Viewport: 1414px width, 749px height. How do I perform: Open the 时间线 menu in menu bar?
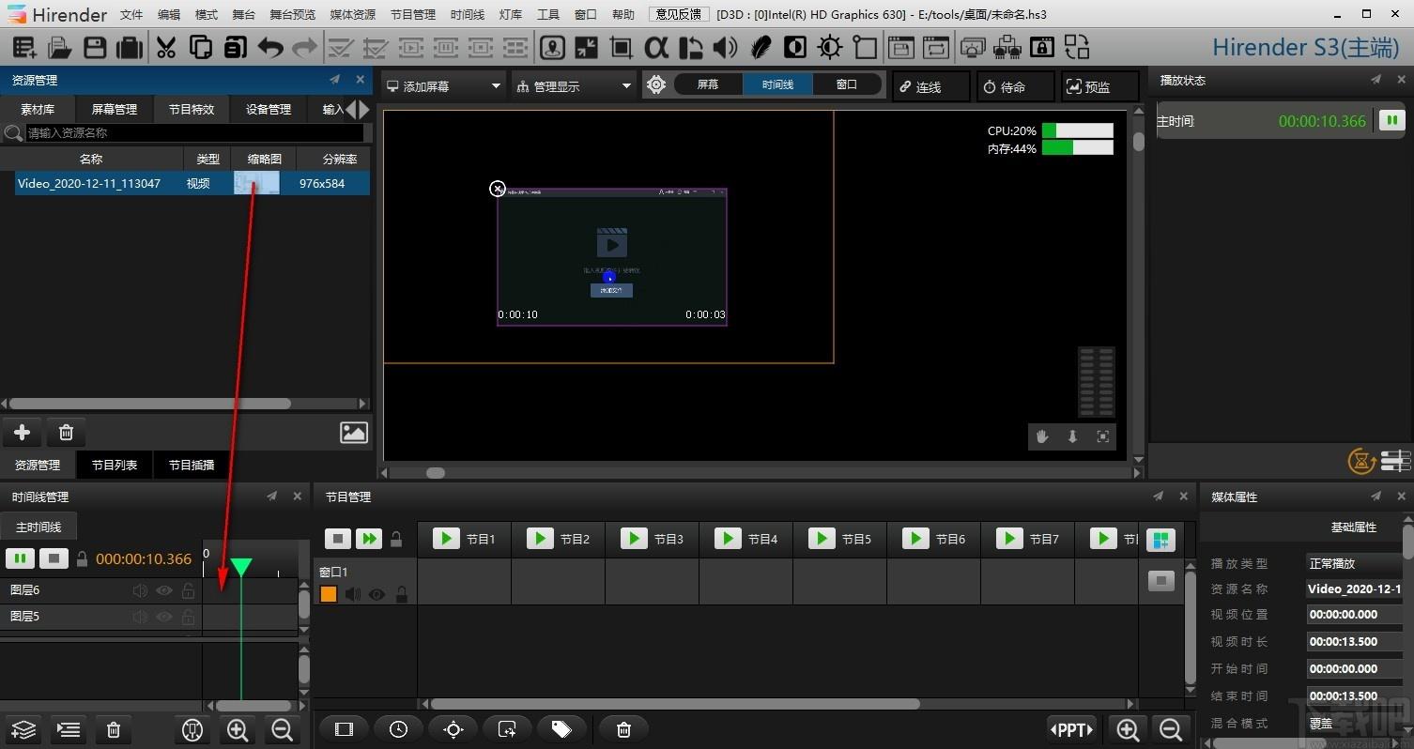coord(467,15)
